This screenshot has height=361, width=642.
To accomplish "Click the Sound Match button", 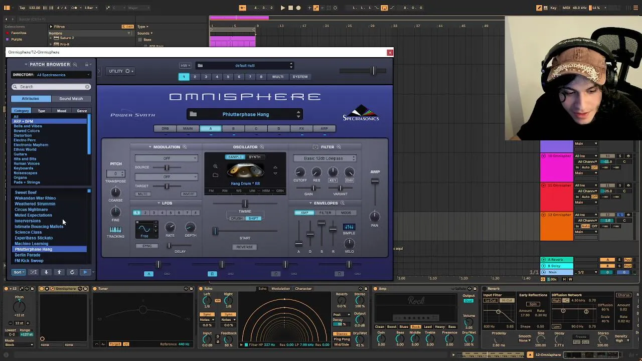I will 71,99.
